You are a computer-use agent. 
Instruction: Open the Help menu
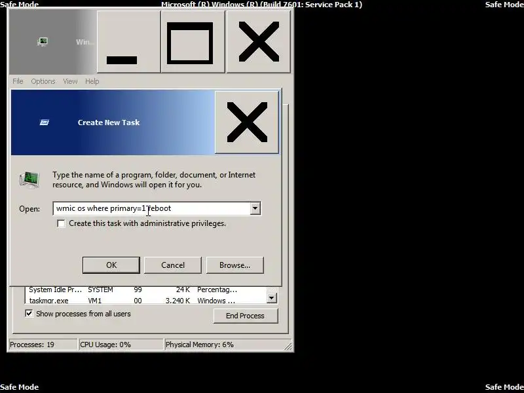(x=92, y=81)
